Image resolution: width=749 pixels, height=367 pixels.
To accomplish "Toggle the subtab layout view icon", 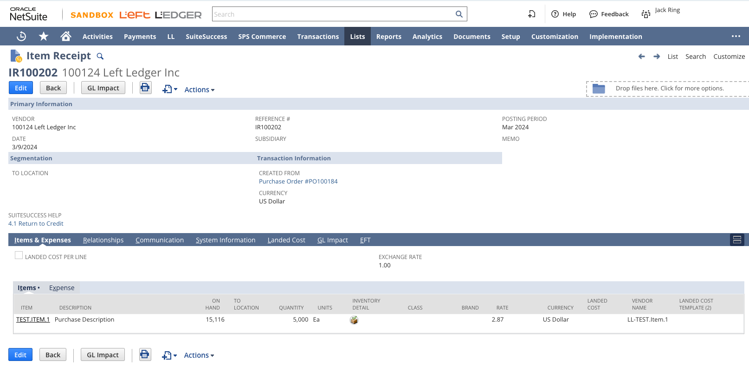I will click(x=737, y=240).
